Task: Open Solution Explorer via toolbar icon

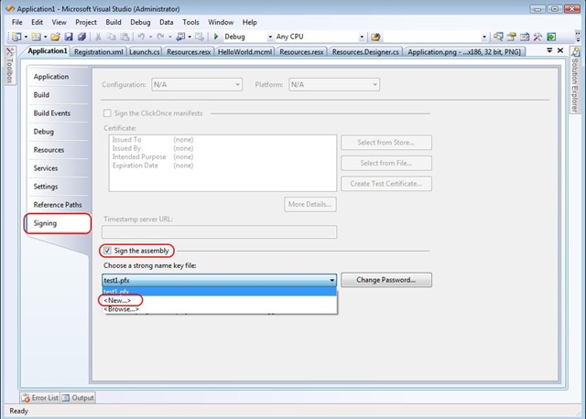Action: tap(498, 37)
